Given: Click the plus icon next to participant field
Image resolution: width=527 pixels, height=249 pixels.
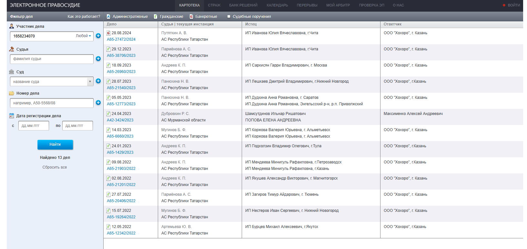Looking at the screenshot, I should 98,36.
